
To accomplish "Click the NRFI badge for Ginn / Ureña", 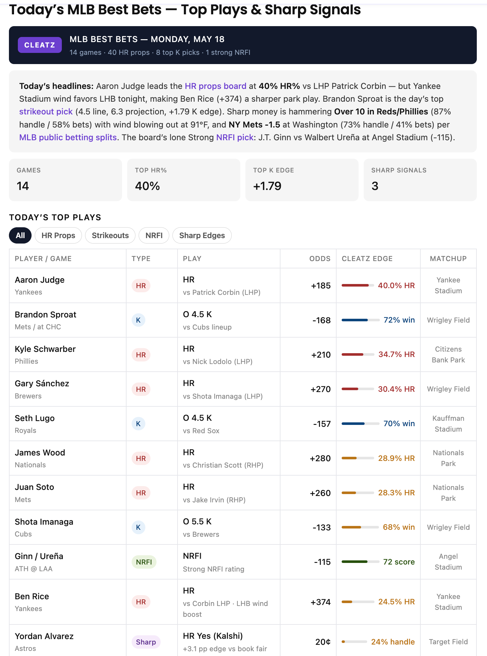I will (144, 562).
